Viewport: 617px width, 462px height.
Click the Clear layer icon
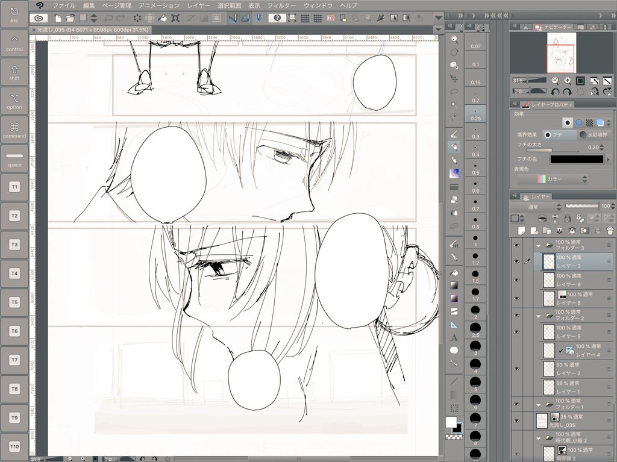point(137,18)
